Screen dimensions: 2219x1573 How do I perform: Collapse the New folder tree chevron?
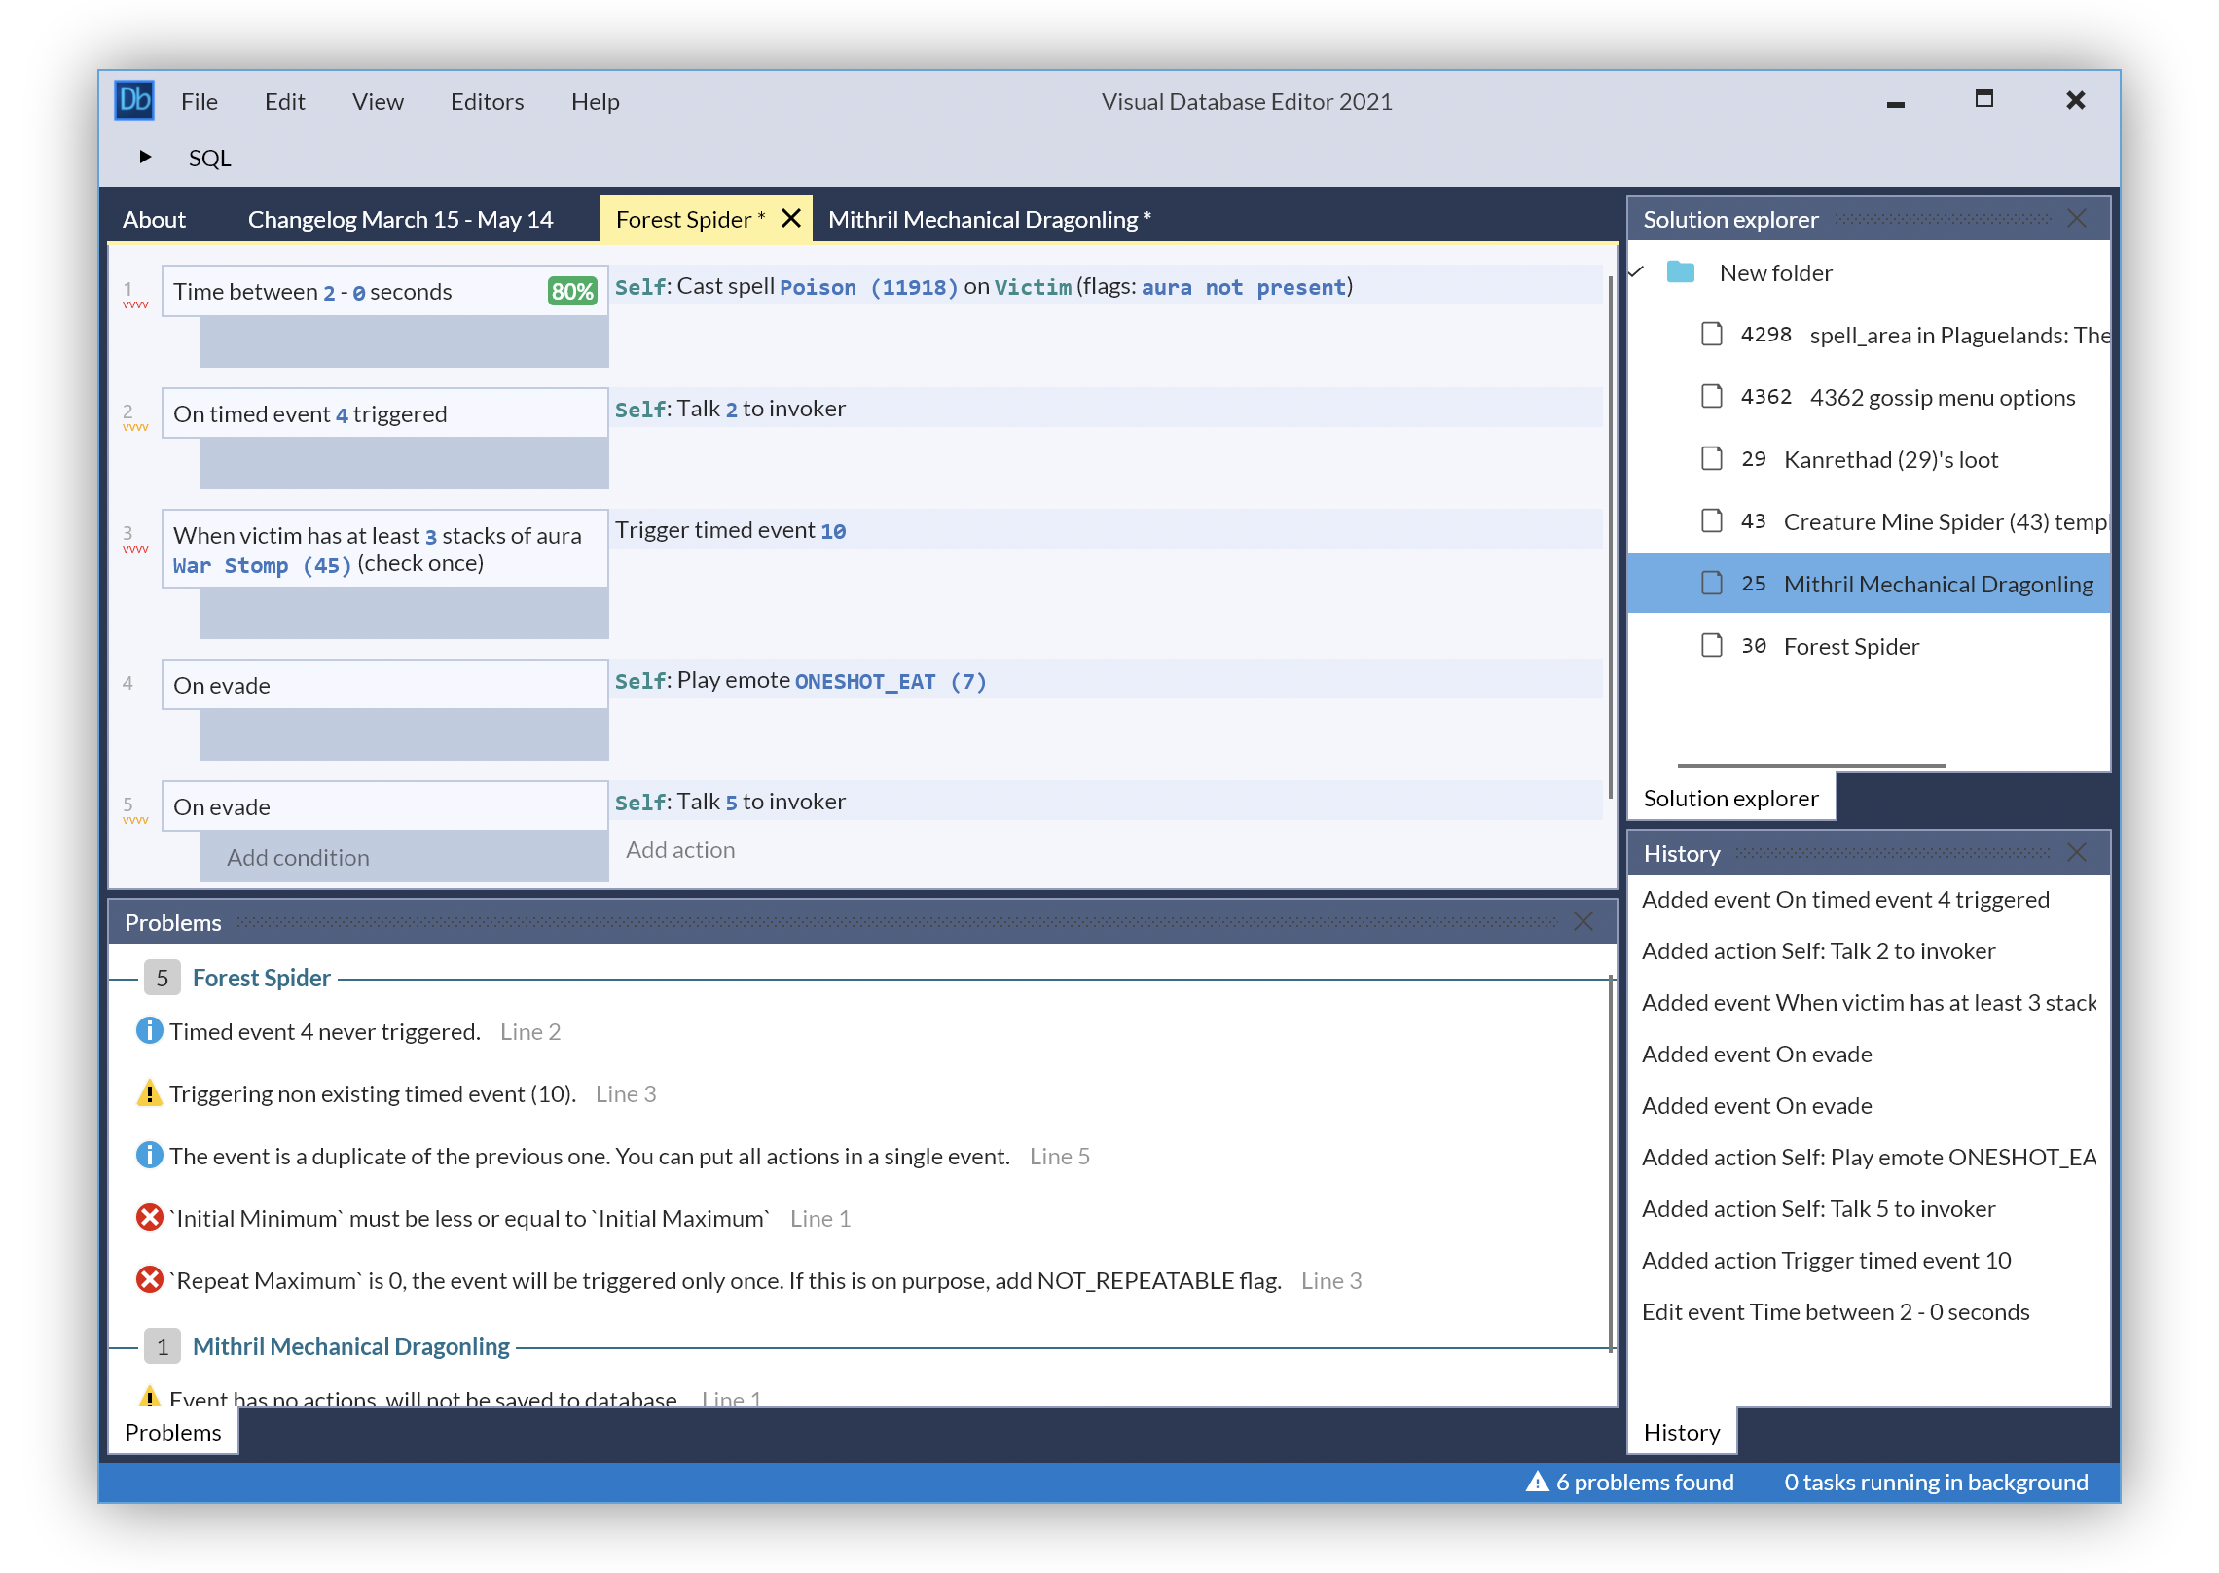tap(1637, 272)
